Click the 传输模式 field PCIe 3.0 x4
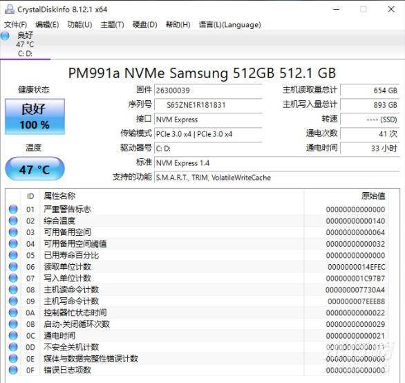Viewport: 405px width, 383px height. 208,134
